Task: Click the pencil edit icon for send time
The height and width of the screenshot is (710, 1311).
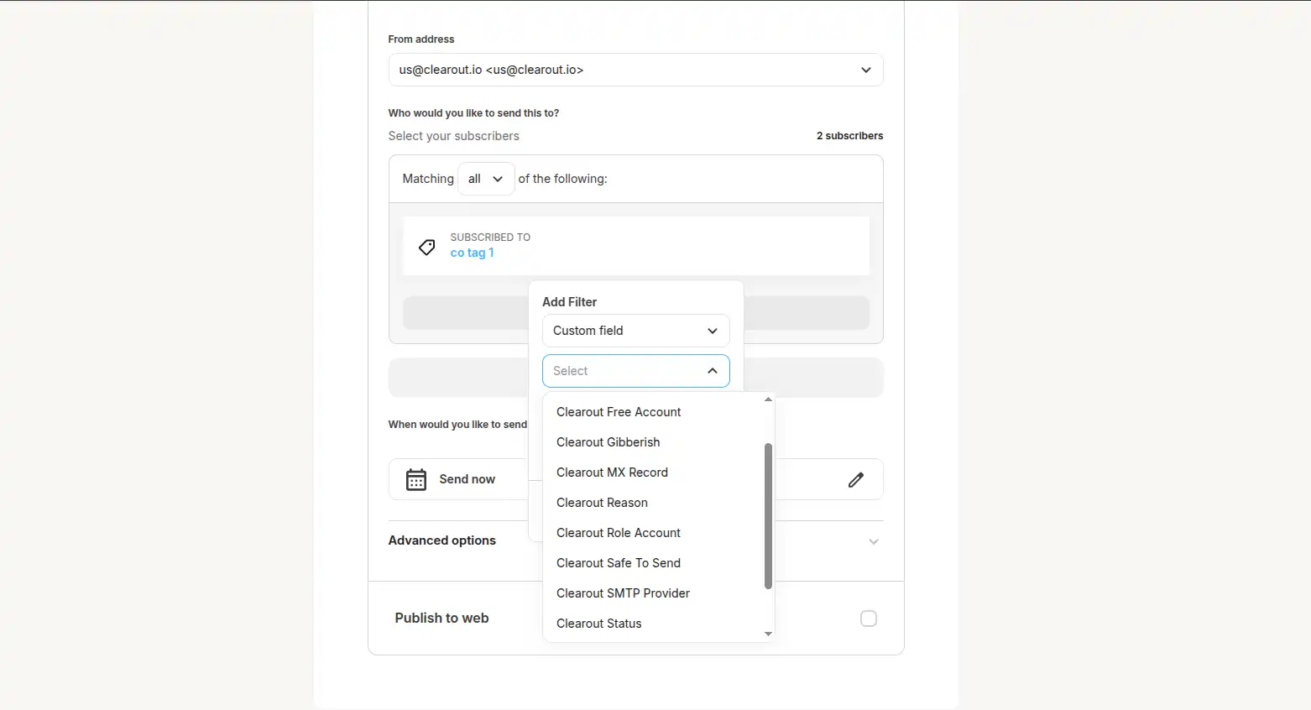Action: [855, 479]
